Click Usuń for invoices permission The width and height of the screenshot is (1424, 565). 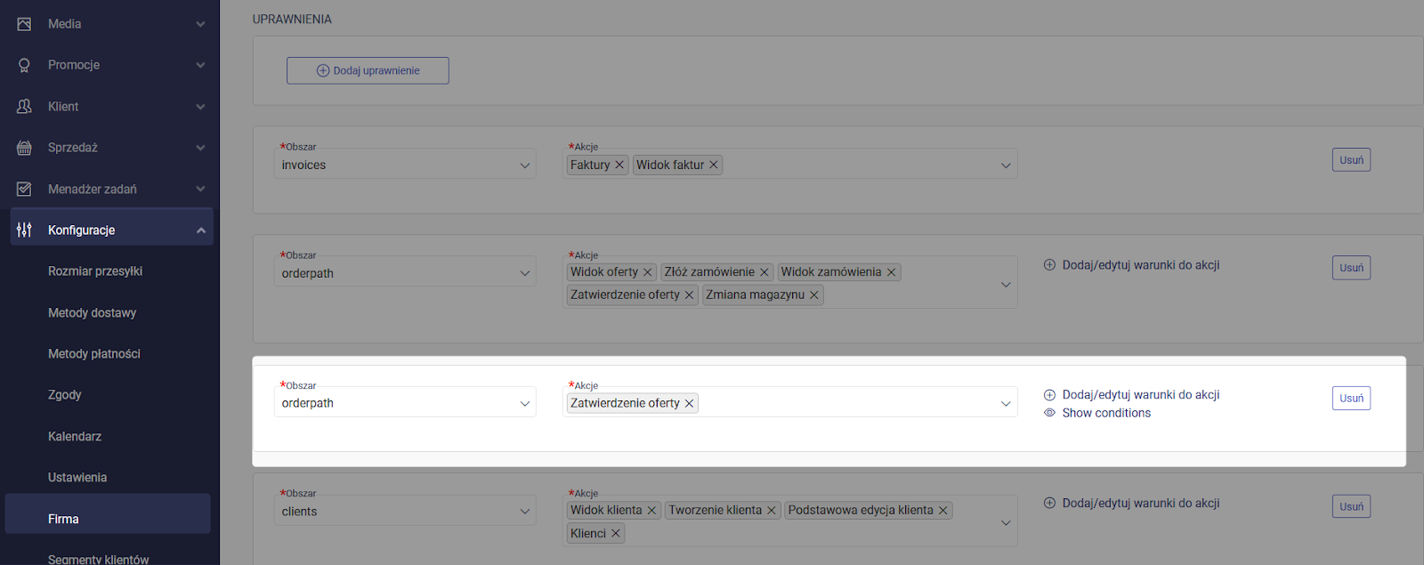point(1351,160)
